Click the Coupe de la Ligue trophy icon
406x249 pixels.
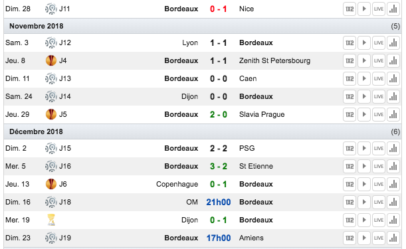click(x=51, y=220)
